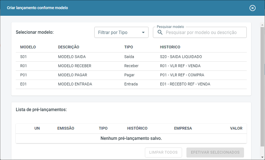This screenshot has width=265, height=160.
Task: Click the TIPO header in models table
Action: coord(128,47)
